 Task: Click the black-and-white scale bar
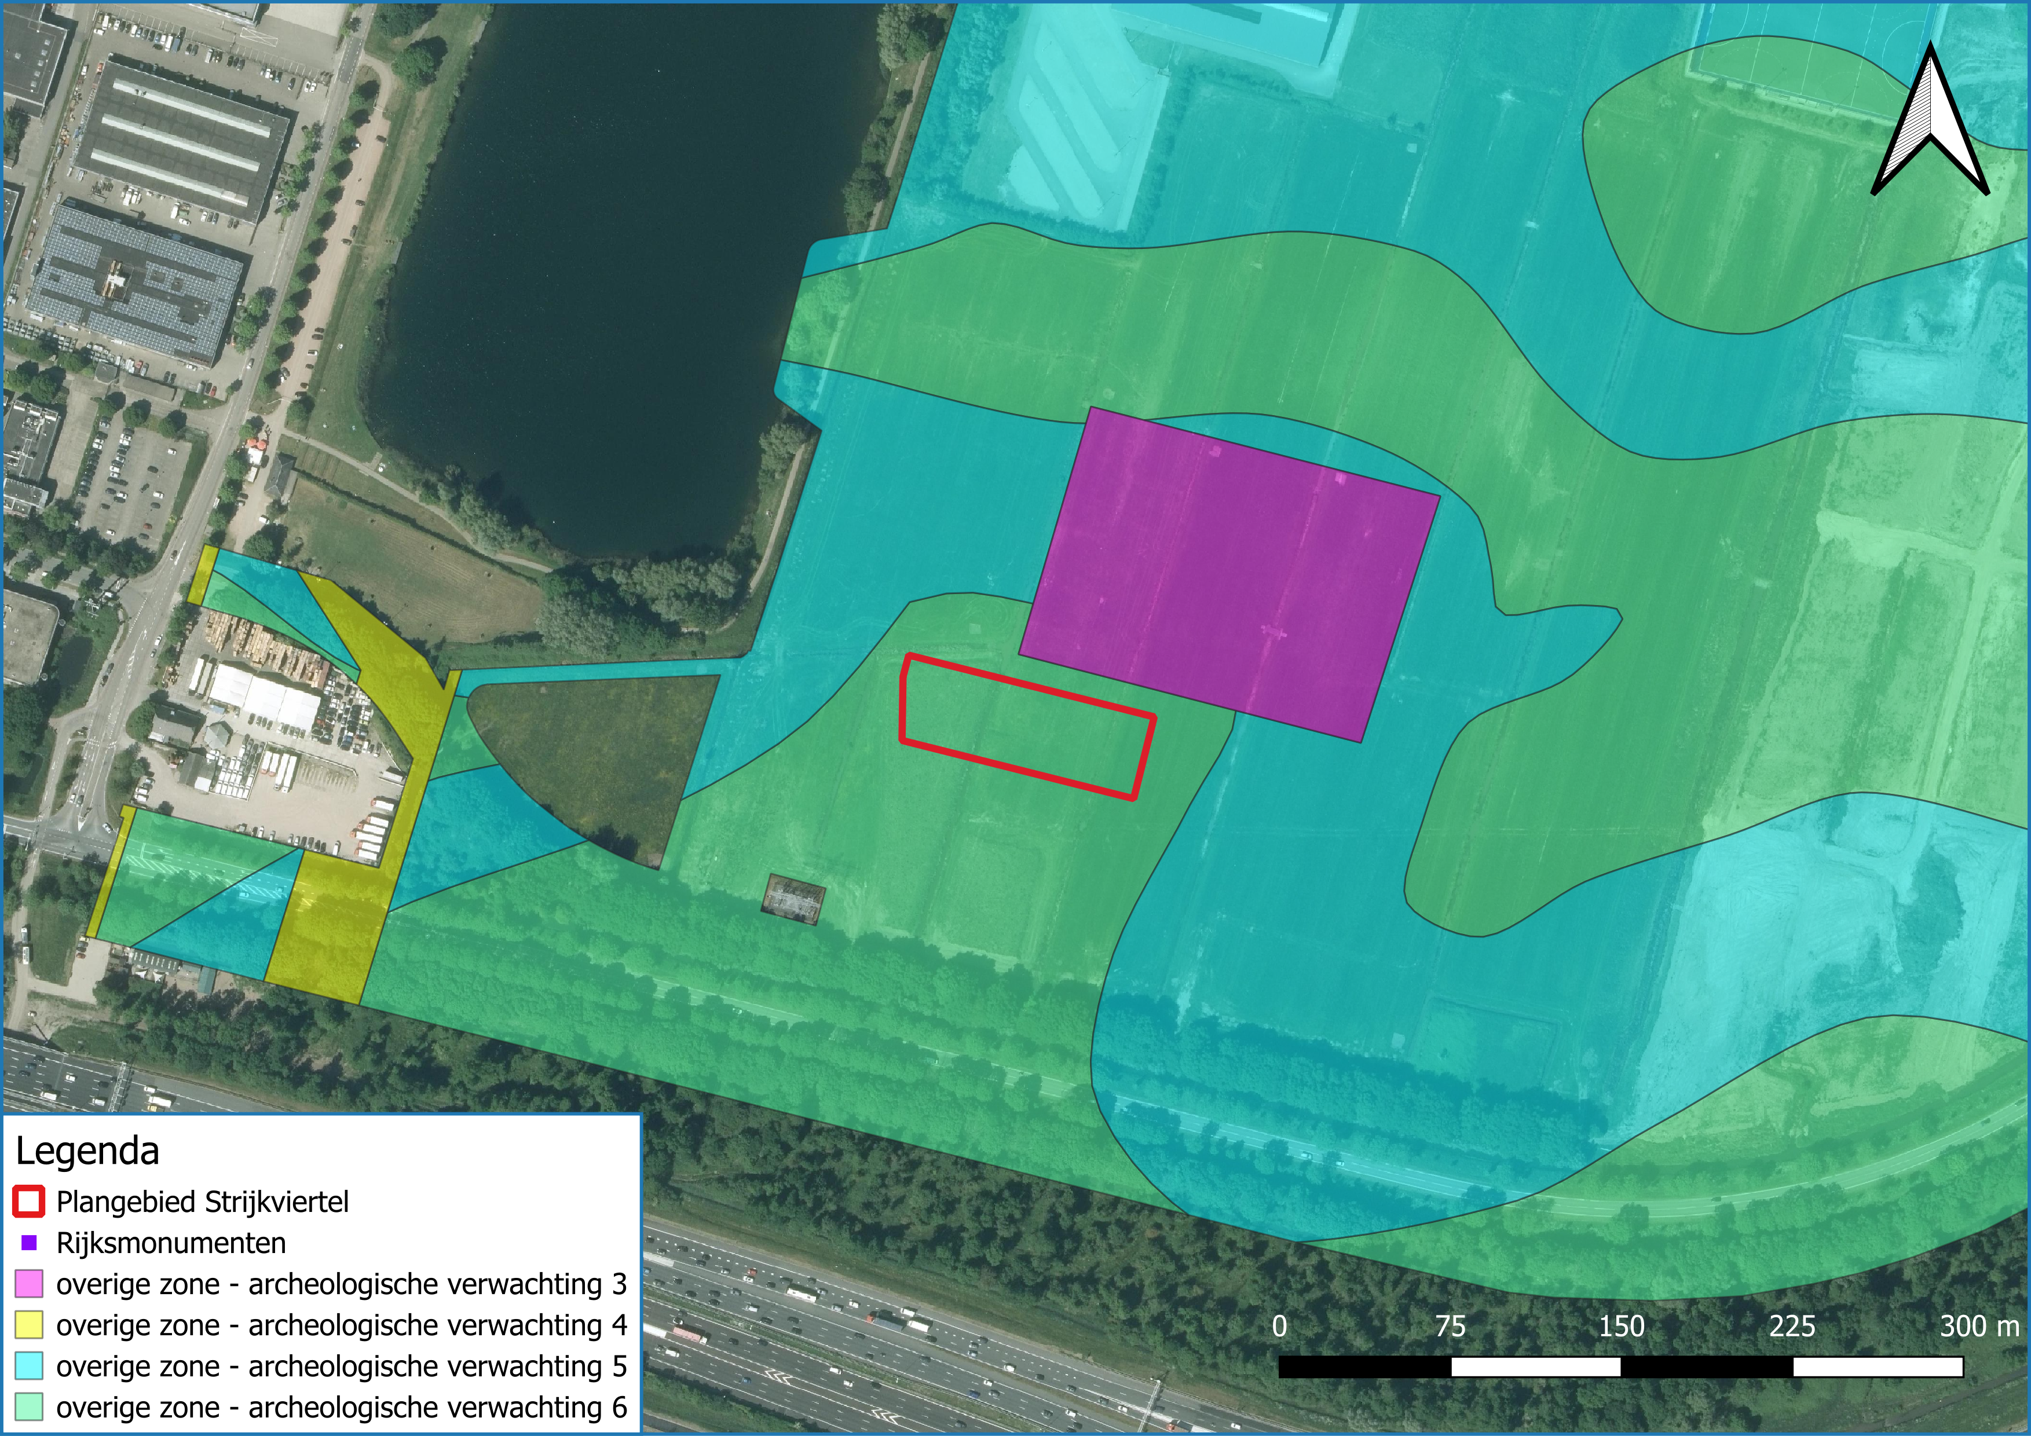pyautogui.click(x=1622, y=1367)
